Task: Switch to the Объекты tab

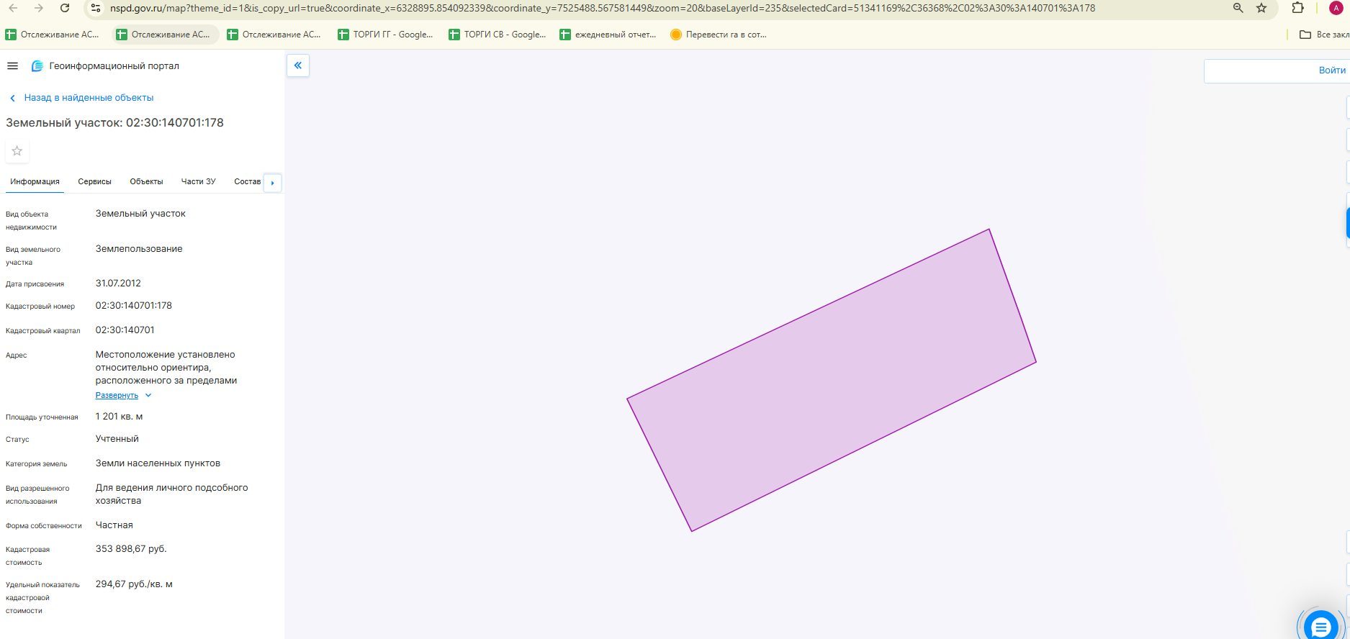Action: [x=146, y=181]
